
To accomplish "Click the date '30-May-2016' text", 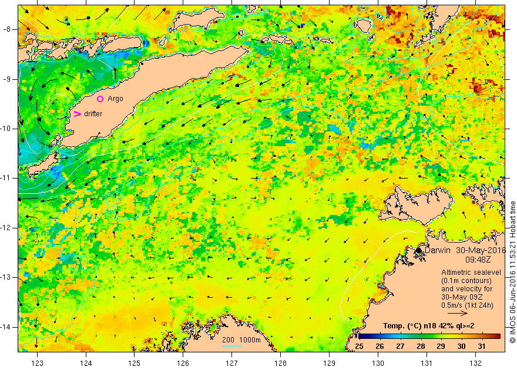I will (481, 250).
